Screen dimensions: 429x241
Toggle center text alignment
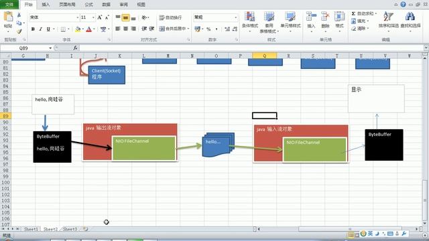pos(125,29)
